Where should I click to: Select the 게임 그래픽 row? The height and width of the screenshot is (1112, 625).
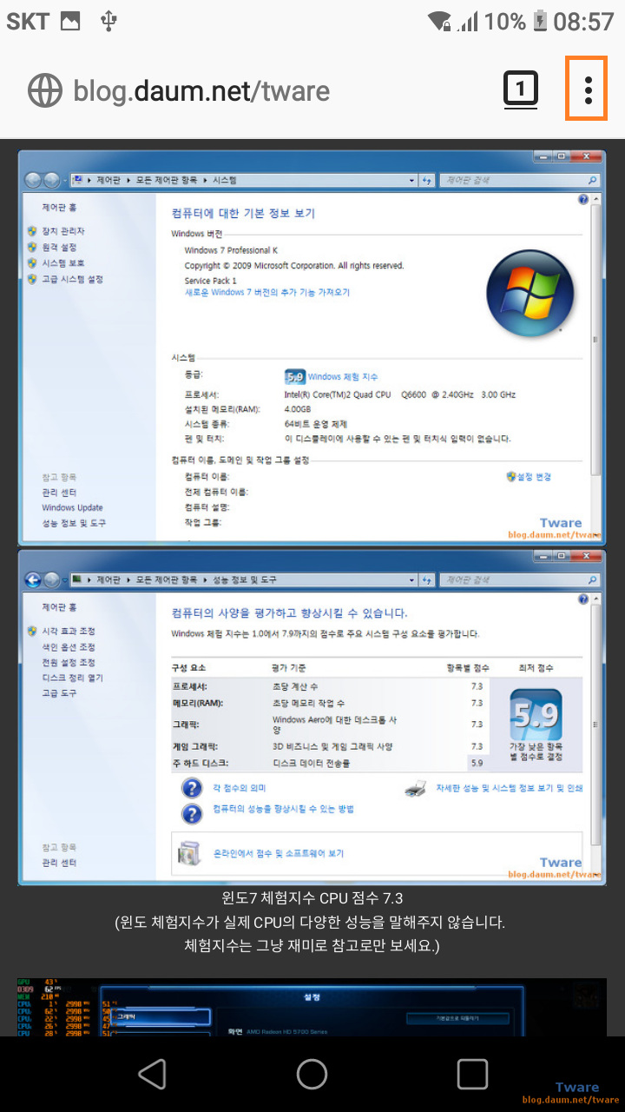click(x=330, y=746)
